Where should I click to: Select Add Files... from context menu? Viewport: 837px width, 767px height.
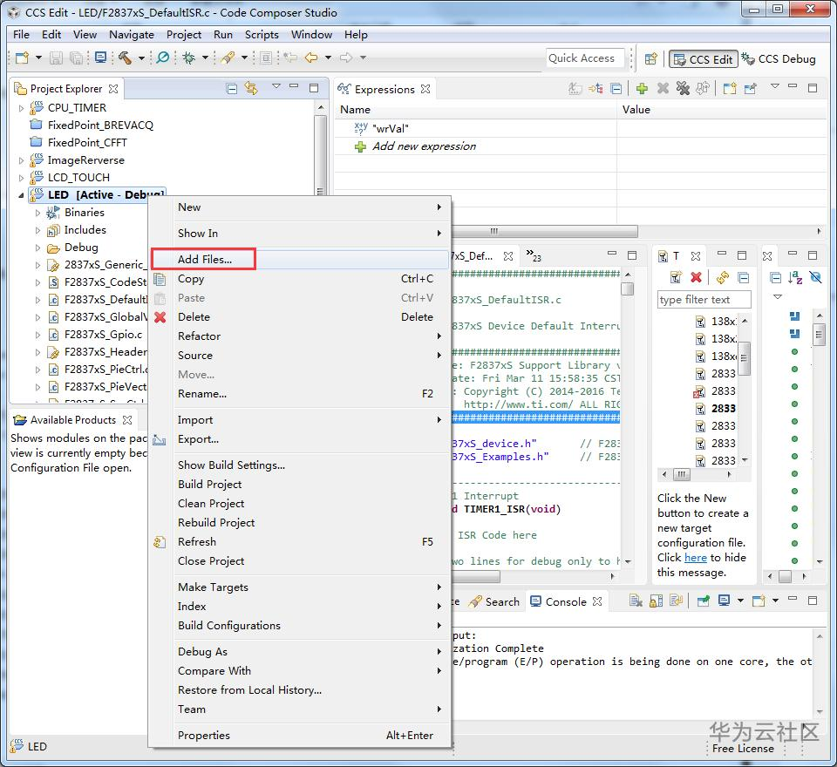[205, 259]
